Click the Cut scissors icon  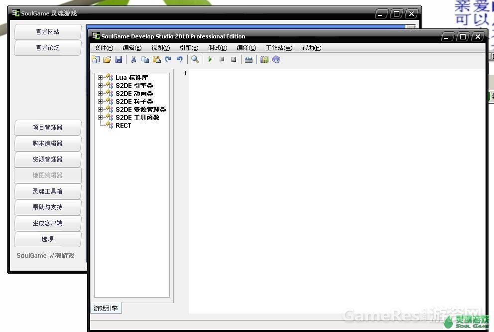tap(133, 60)
